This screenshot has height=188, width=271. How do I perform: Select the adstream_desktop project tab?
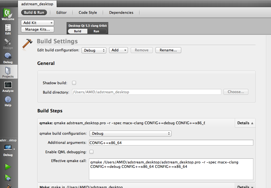tap(37, 4)
